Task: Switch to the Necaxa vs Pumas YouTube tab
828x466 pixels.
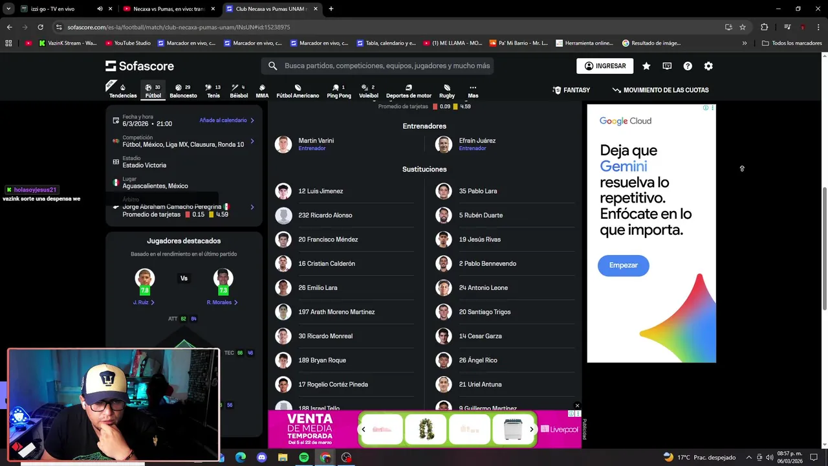Action: (x=169, y=9)
